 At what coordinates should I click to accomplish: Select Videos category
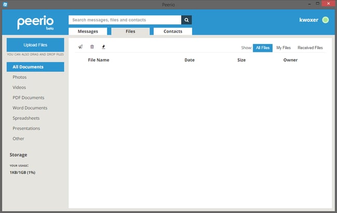point(19,87)
